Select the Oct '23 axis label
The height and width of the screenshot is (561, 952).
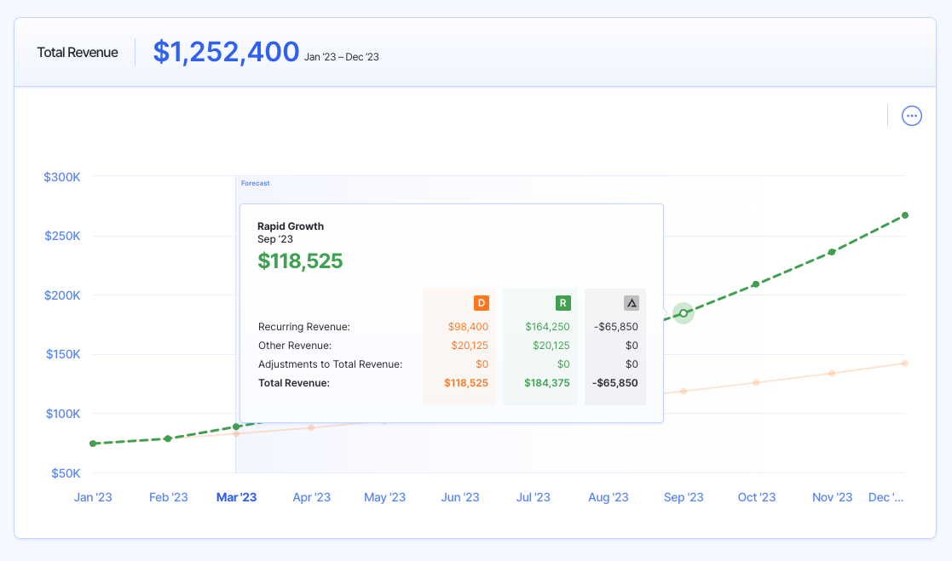pos(757,497)
